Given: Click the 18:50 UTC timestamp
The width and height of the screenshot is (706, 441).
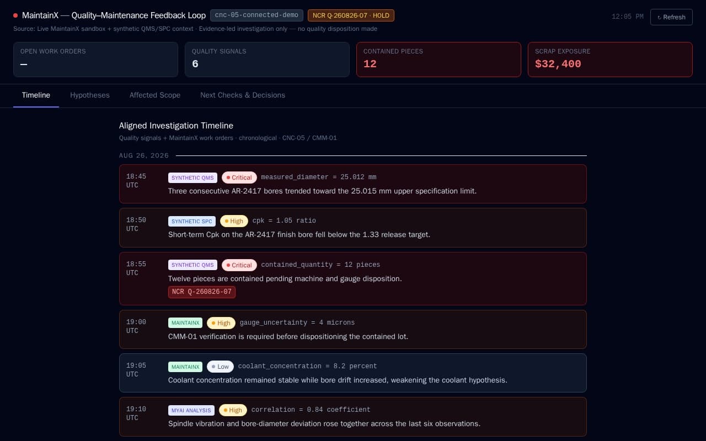Looking at the screenshot, I should pos(136,224).
